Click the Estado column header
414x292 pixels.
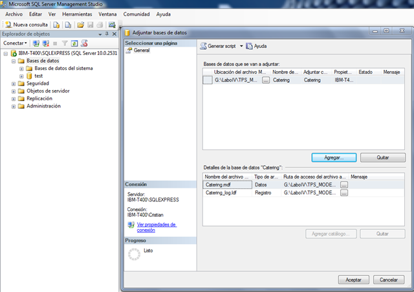pyautogui.click(x=368, y=72)
